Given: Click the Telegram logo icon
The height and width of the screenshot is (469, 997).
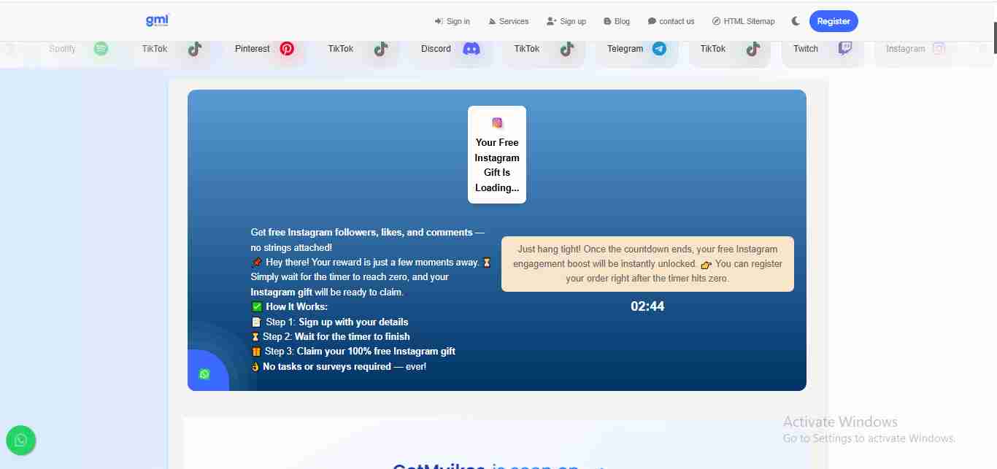Looking at the screenshot, I should click(659, 49).
